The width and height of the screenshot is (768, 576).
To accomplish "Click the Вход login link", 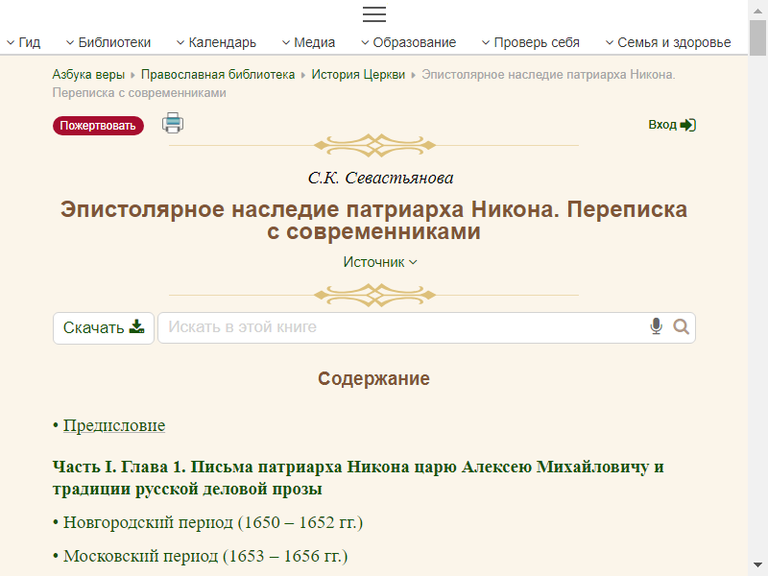I will 671,125.
